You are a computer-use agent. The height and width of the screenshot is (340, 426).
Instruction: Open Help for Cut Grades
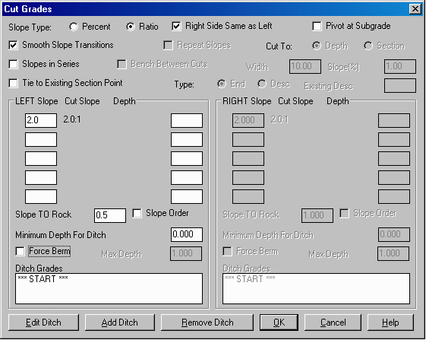coord(390,323)
